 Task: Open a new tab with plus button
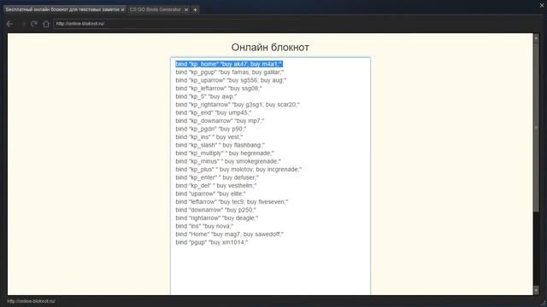pos(196,9)
